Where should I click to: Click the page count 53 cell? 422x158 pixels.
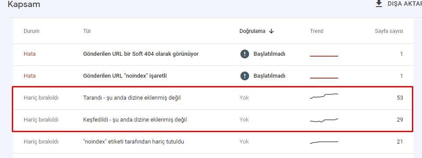tap(400, 98)
